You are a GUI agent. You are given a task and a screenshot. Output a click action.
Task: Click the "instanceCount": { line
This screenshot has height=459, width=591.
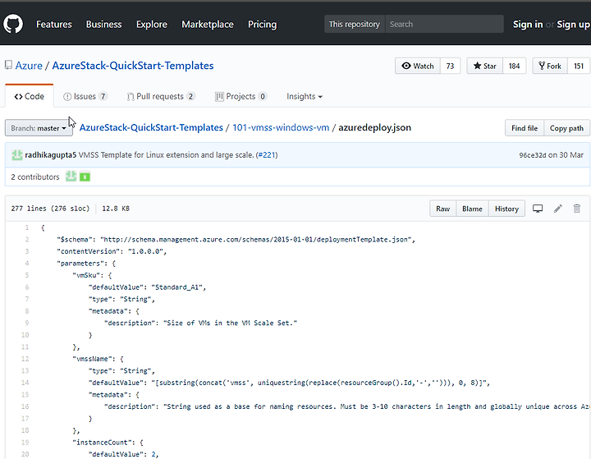108,442
